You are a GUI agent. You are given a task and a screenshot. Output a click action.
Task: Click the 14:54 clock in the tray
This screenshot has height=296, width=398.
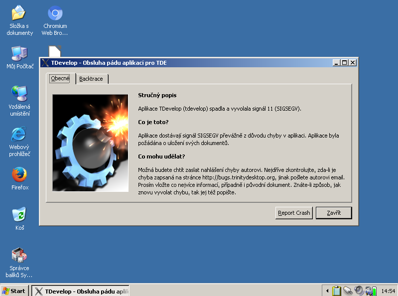388,291
